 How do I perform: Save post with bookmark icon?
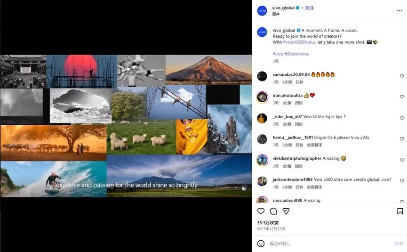400,211
